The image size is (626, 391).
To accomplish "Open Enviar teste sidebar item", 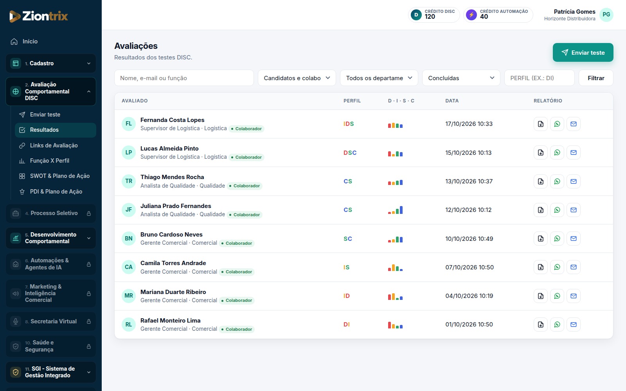I will coord(56,115).
